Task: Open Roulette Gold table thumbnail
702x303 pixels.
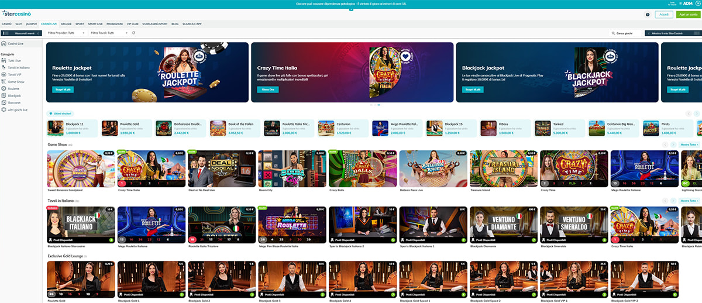Action: point(81,280)
